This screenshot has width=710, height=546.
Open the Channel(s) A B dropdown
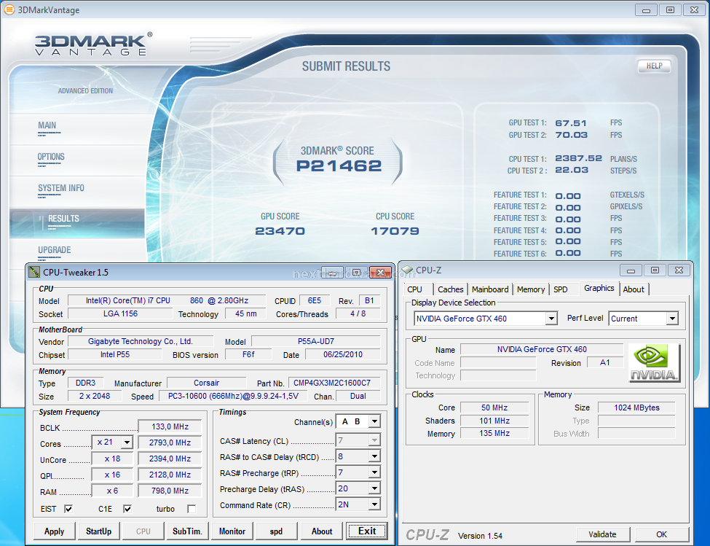(x=374, y=421)
